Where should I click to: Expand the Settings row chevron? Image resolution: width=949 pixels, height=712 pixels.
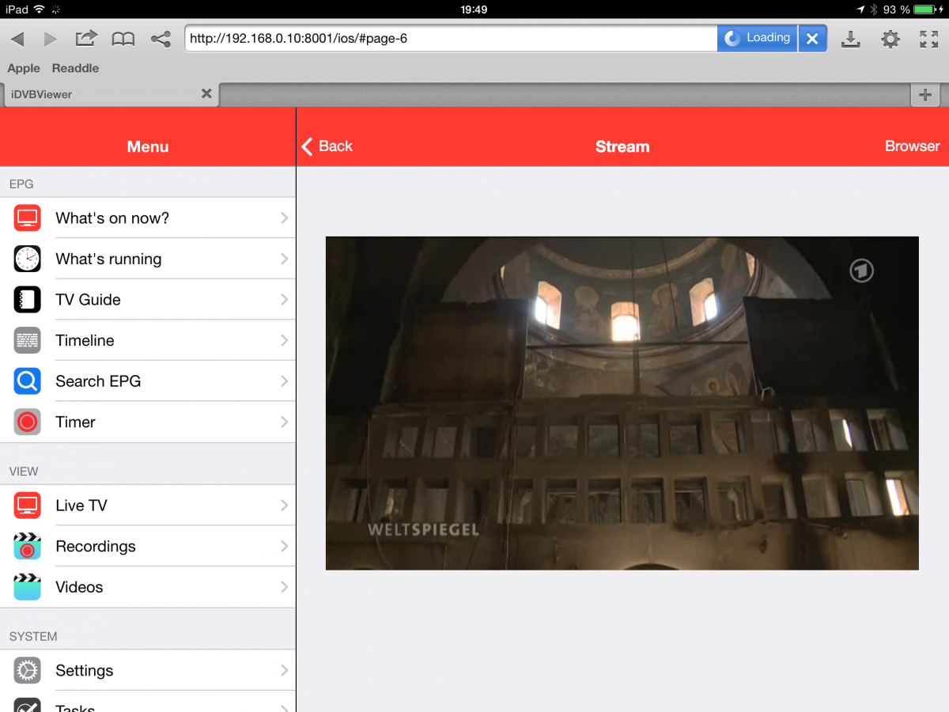coord(284,670)
